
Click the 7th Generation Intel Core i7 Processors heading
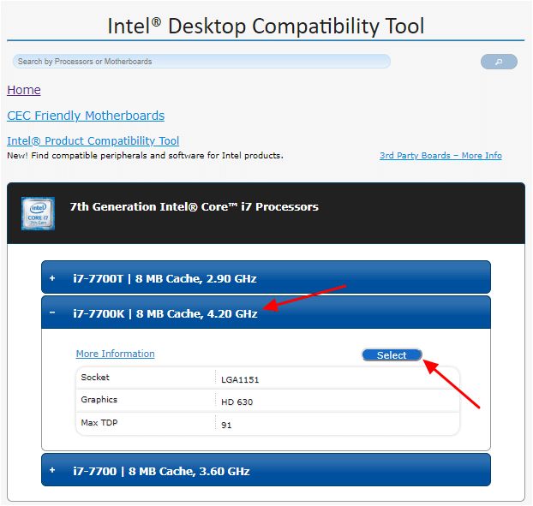(195, 207)
